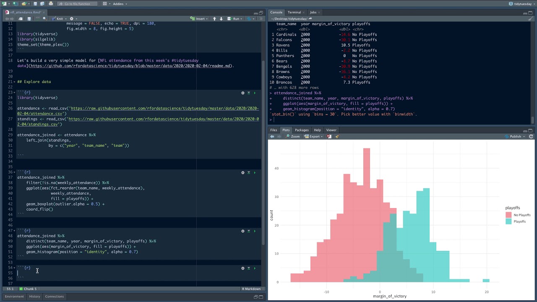Screen dimensions: 537x302
Task: Click the Go to file/function field
Action: click(77, 4)
